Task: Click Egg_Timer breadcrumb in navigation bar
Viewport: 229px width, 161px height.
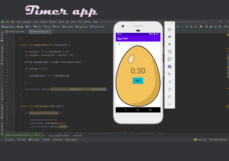Action: point(8,27)
